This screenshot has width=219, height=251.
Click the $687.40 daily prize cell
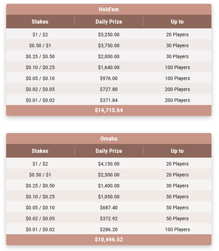click(109, 207)
